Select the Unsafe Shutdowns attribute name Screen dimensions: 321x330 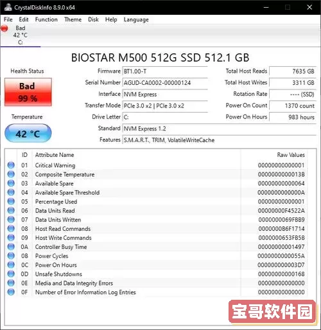58,274
